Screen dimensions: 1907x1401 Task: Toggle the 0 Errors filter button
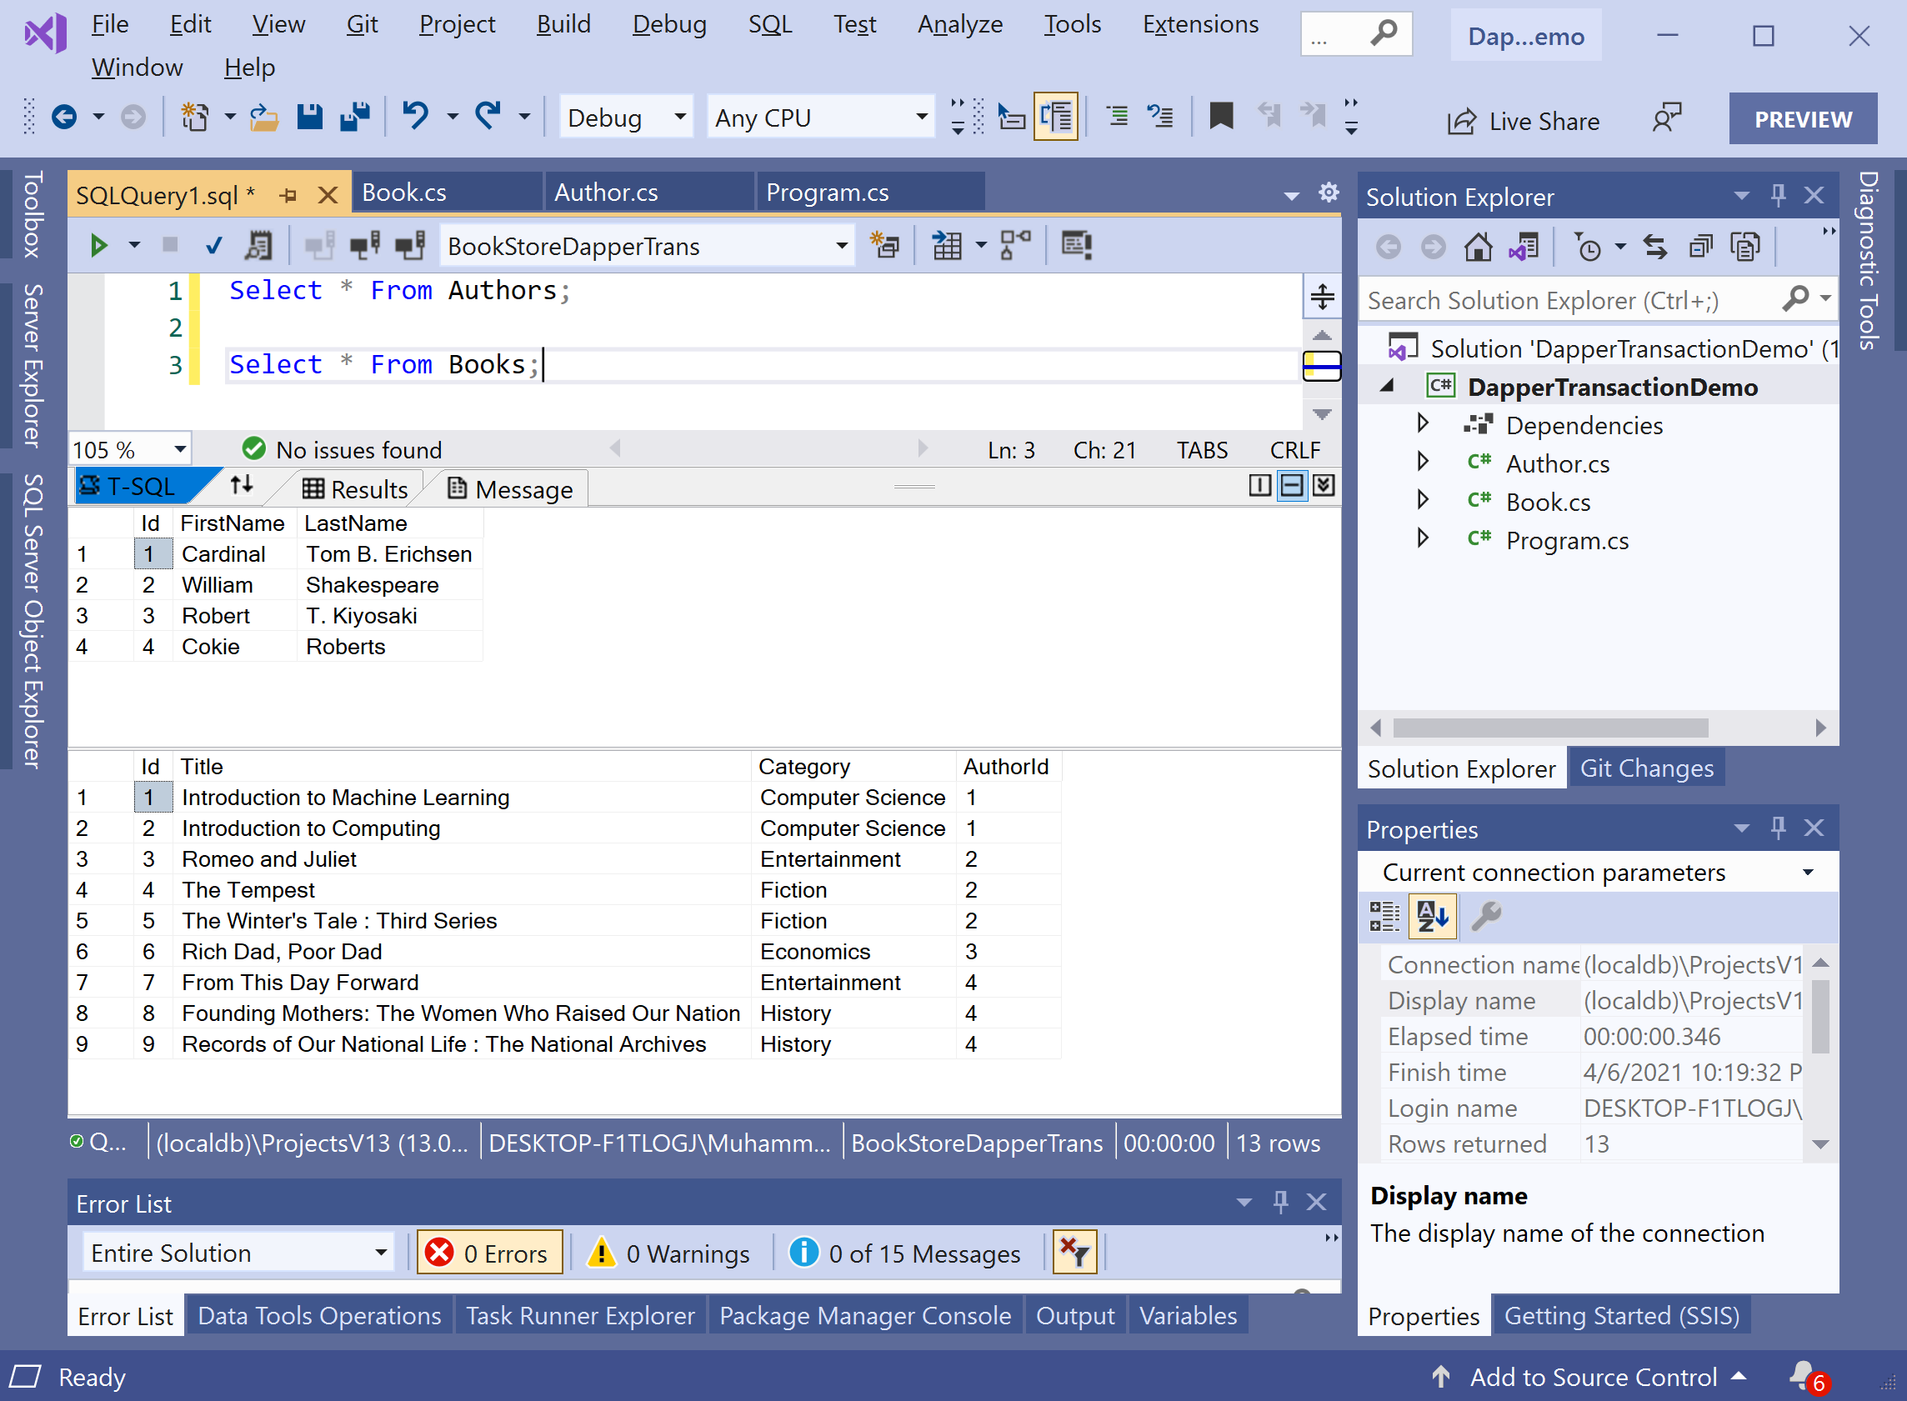pos(489,1253)
